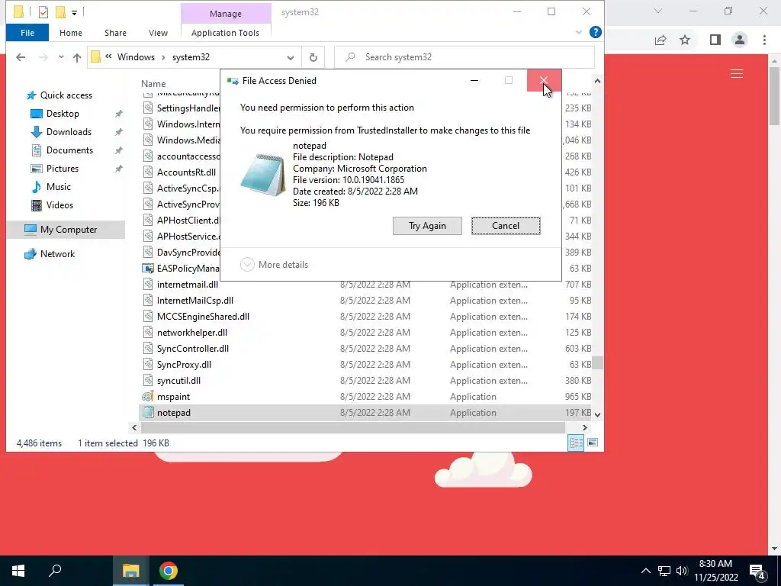Open recent locations dropdown arrow
The image size is (781, 586).
[x=61, y=57]
